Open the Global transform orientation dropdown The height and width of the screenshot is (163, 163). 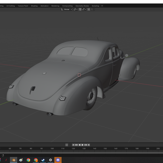[66, 9]
